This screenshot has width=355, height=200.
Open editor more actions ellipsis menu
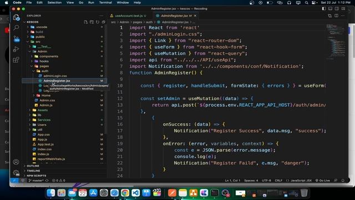(x=343, y=16)
